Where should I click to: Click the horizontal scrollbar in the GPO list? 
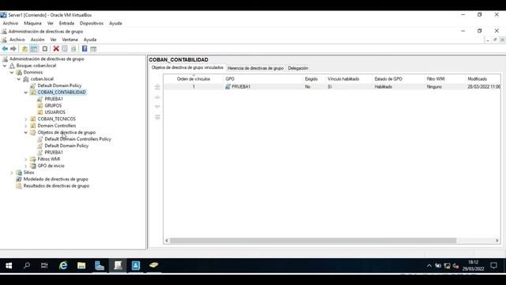coord(313,241)
